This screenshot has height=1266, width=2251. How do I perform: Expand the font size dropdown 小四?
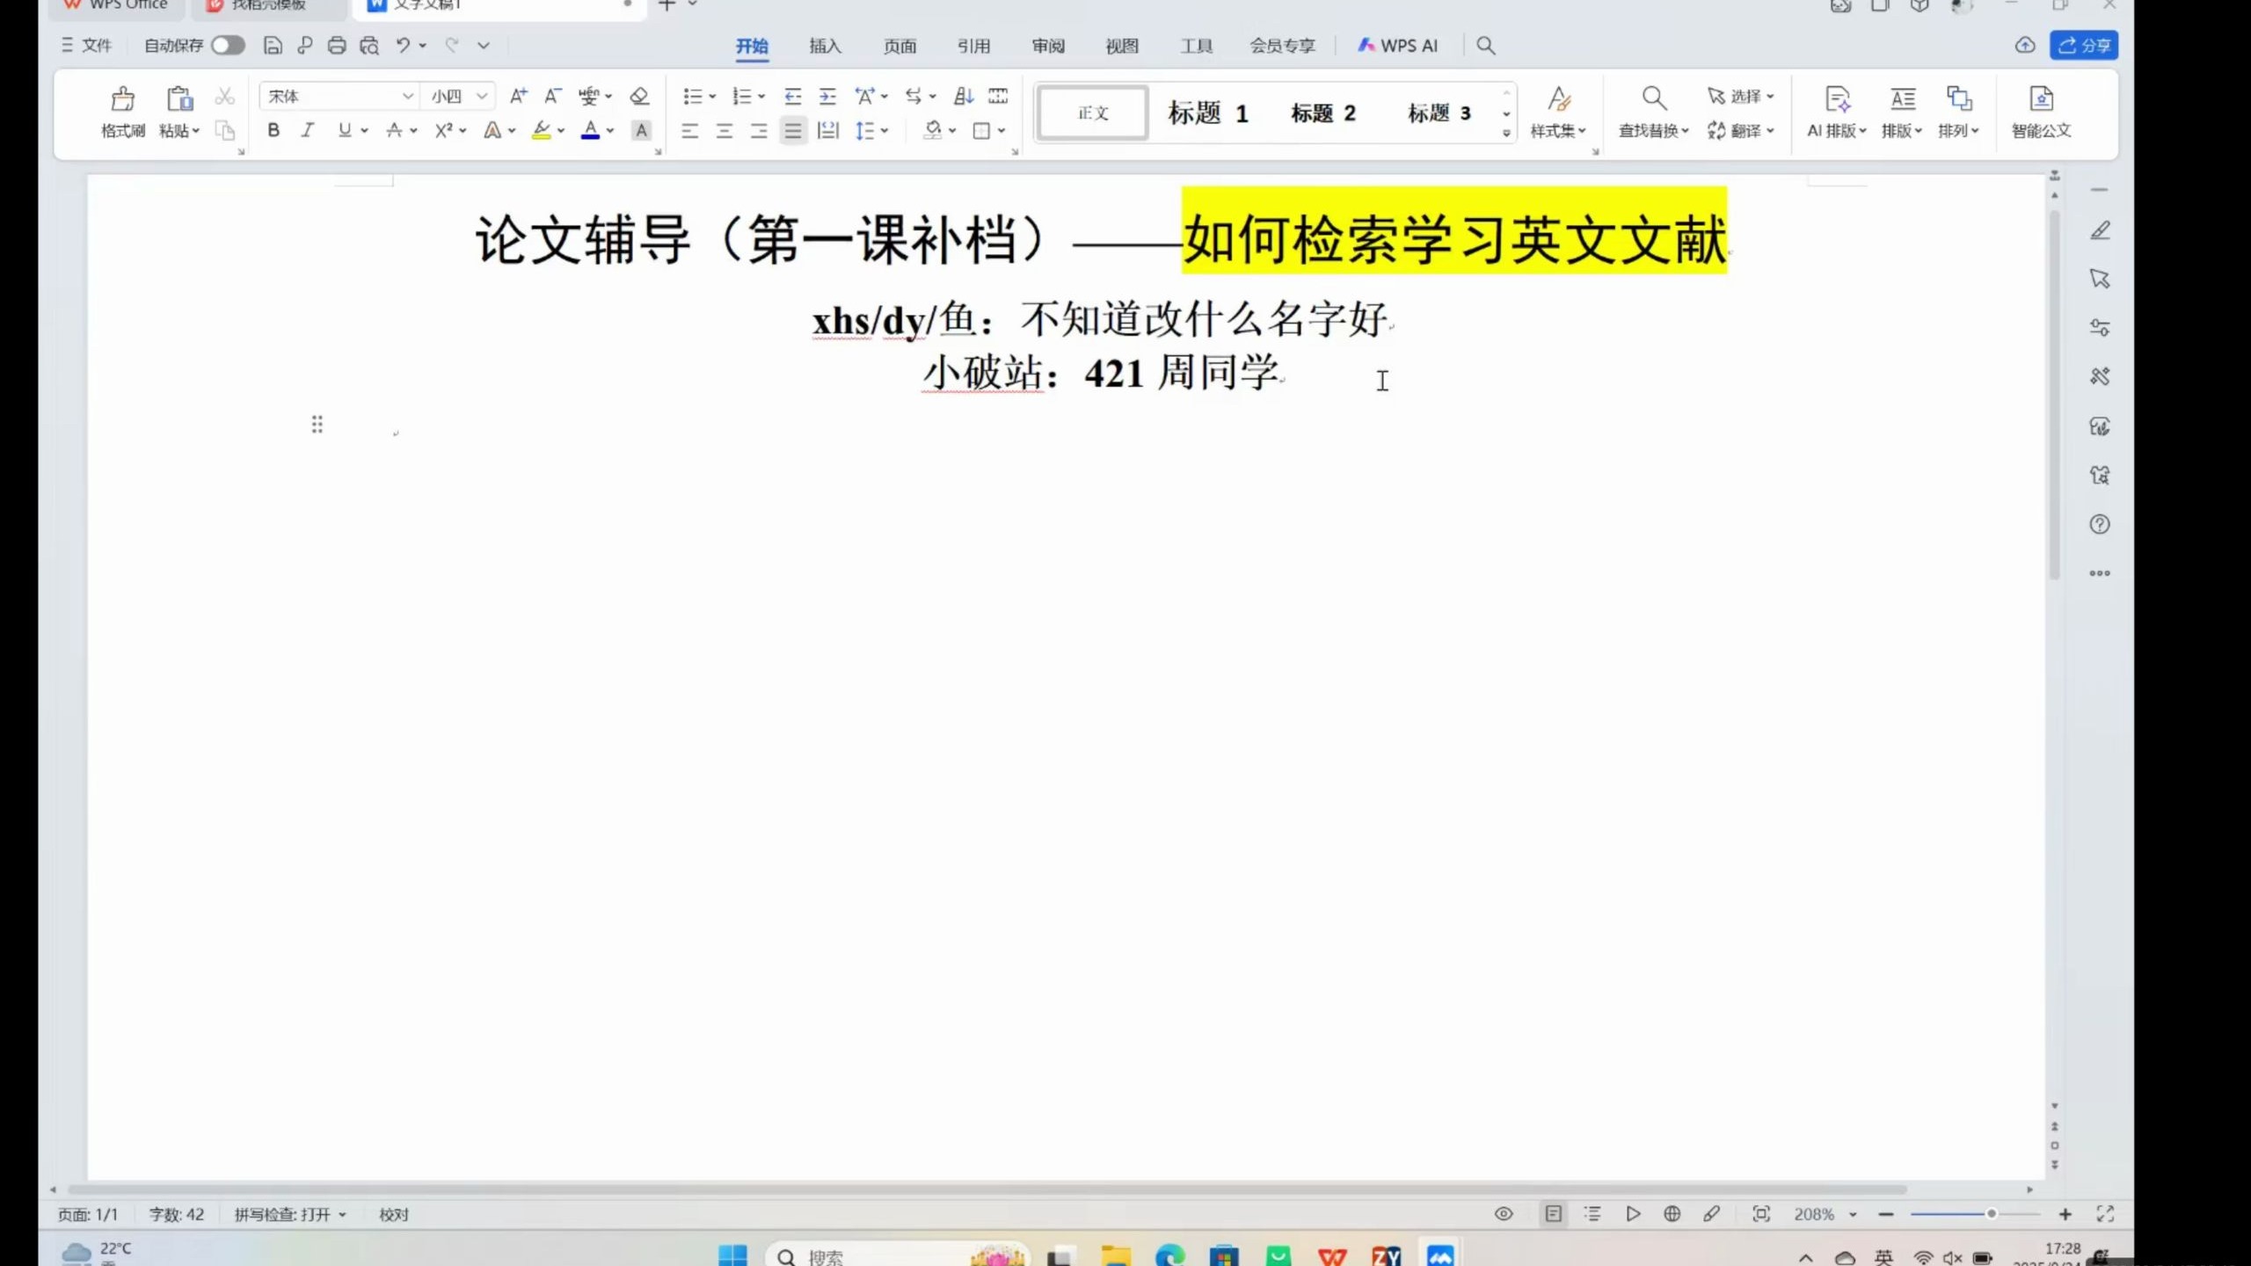coord(482,96)
